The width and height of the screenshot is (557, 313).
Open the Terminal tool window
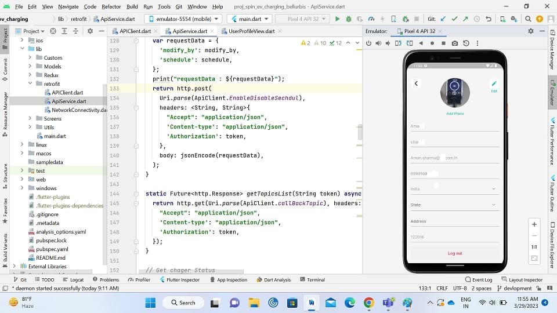point(313,279)
